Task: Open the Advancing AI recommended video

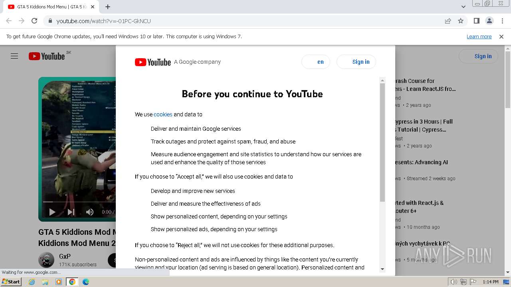Action: (x=422, y=162)
